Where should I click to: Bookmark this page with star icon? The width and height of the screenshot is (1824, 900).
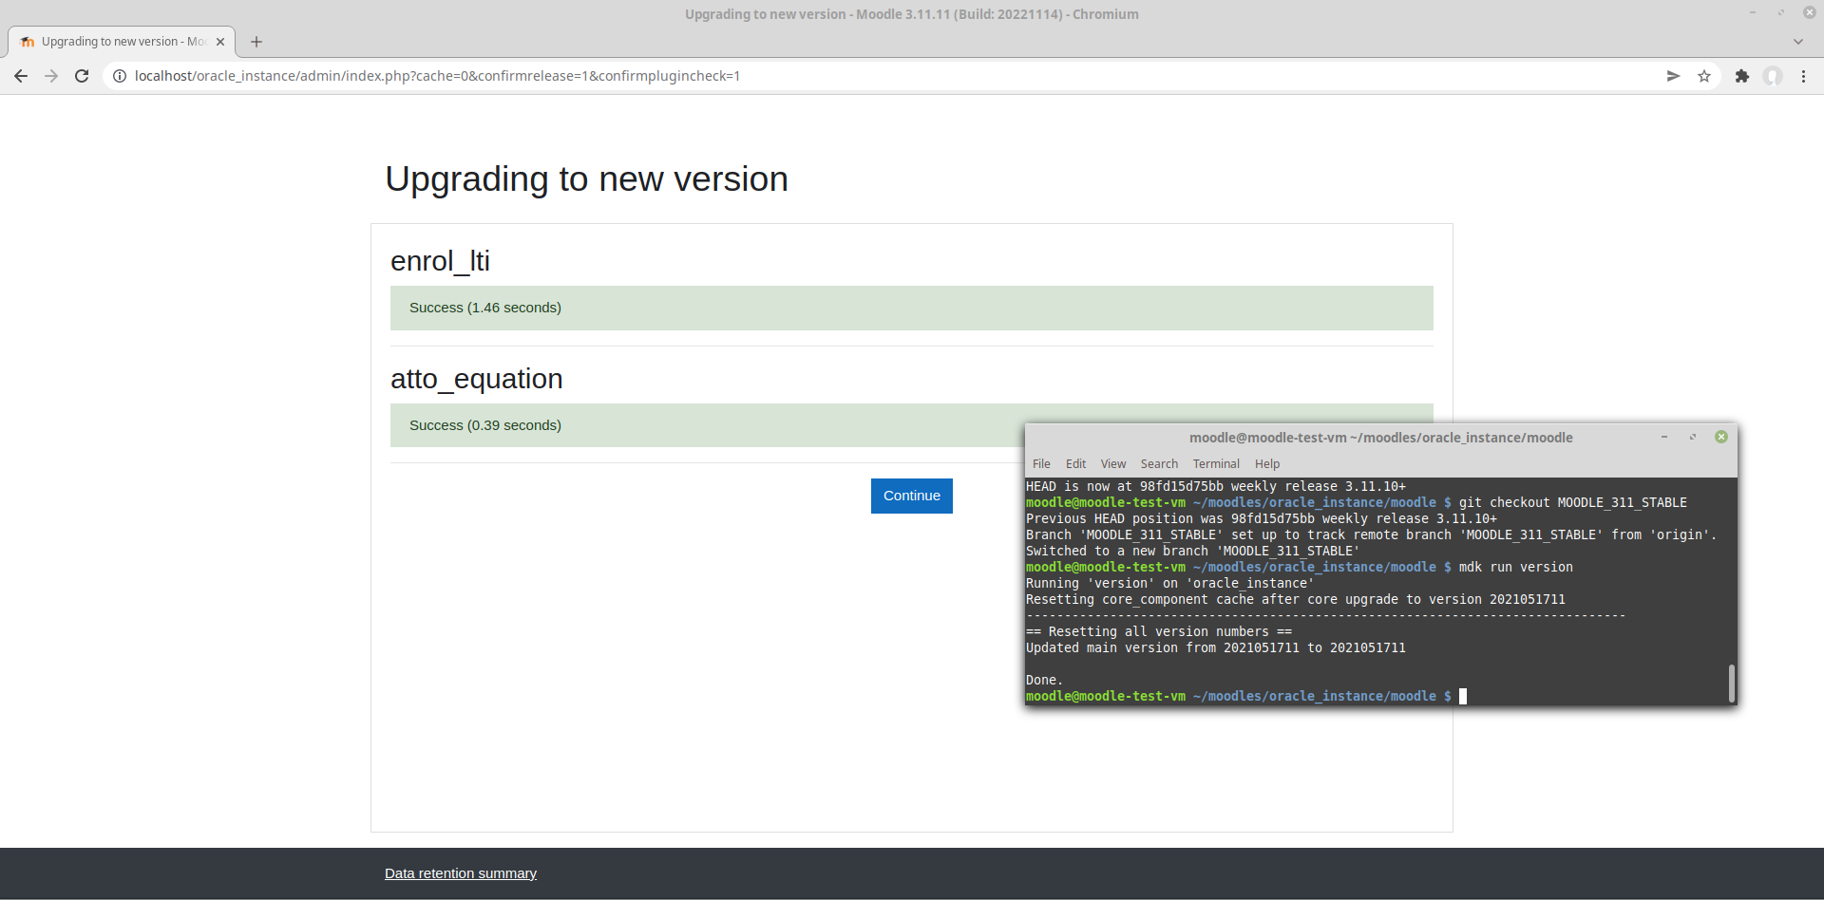[x=1704, y=76]
